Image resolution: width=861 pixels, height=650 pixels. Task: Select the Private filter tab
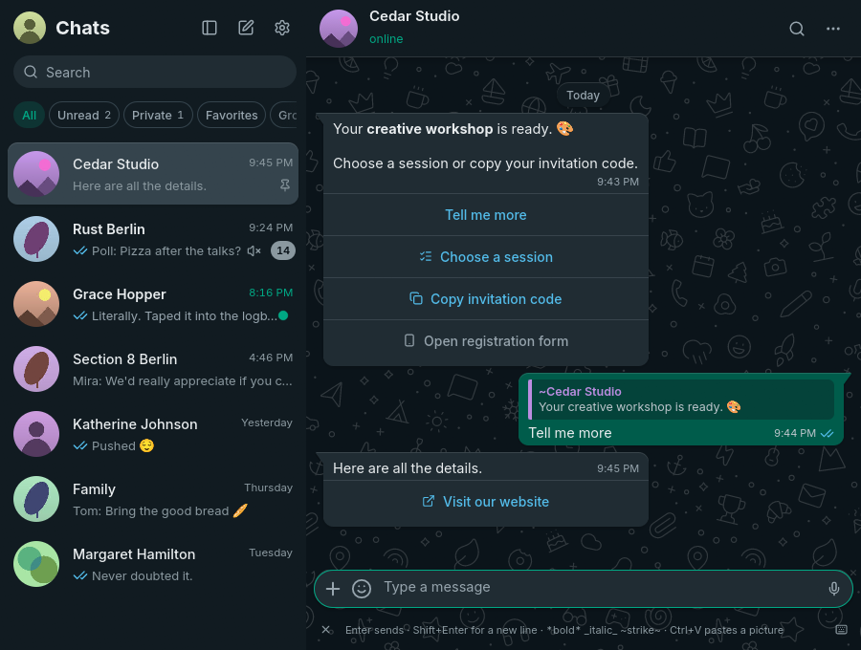coord(158,116)
